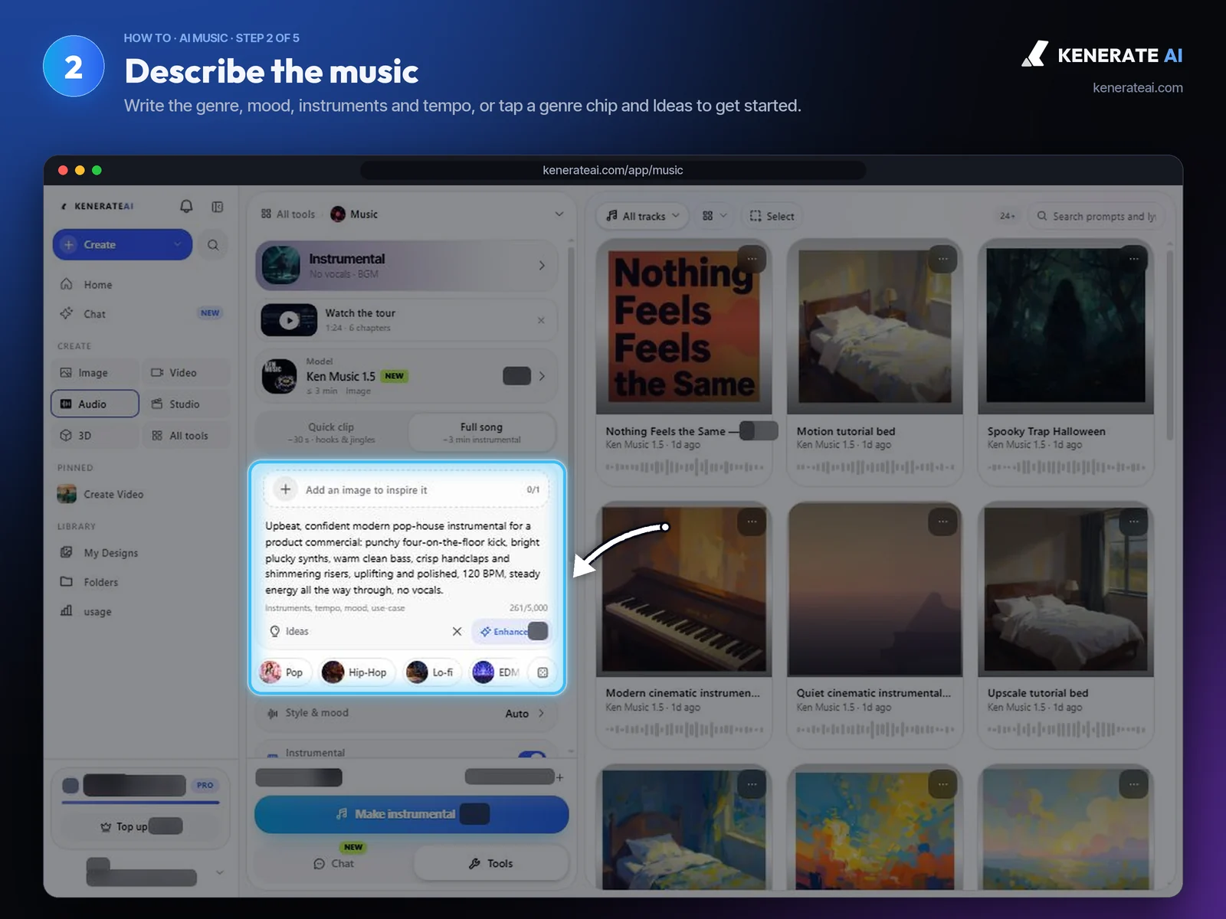This screenshot has width=1226, height=919.
Task: Choose the Hip-Hop genre chip
Action: point(356,672)
